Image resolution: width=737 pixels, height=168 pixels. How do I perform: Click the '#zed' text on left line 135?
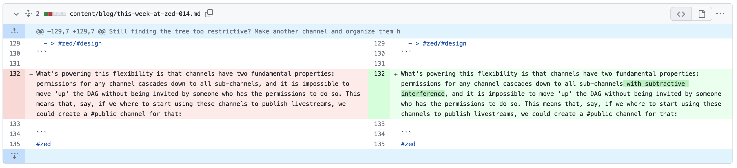tap(43, 144)
